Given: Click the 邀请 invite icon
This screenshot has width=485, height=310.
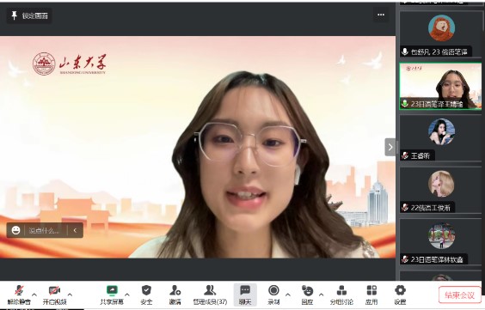Looking at the screenshot, I should click(175, 295).
